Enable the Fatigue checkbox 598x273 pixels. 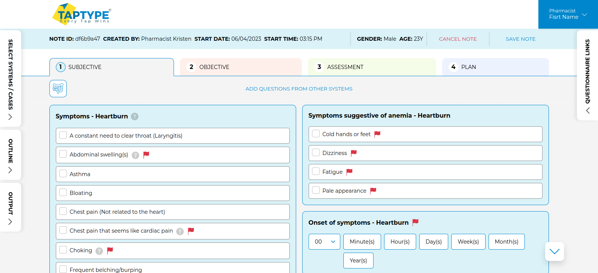[316, 172]
